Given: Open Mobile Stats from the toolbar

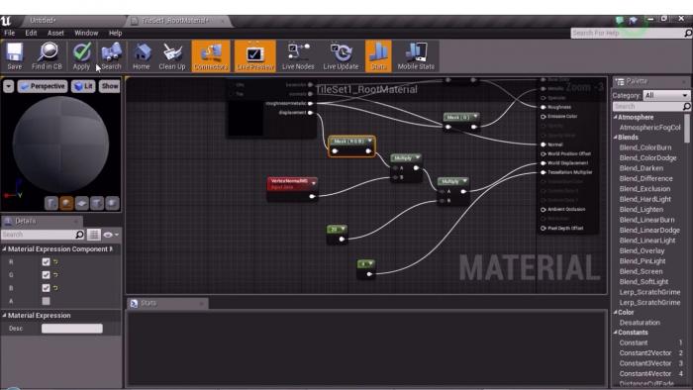Looking at the screenshot, I should (x=416, y=56).
